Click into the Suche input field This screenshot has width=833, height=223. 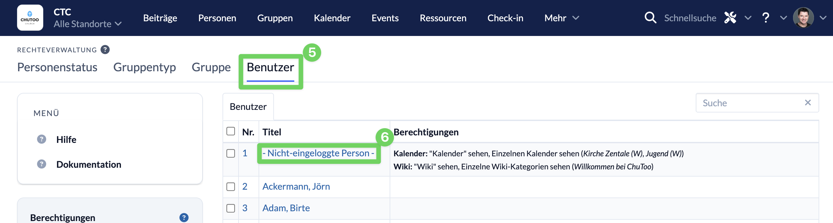click(750, 103)
